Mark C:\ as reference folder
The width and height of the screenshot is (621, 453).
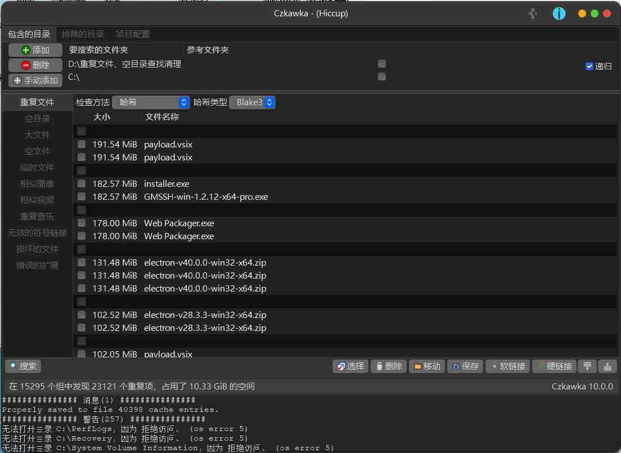pos(382,77)
